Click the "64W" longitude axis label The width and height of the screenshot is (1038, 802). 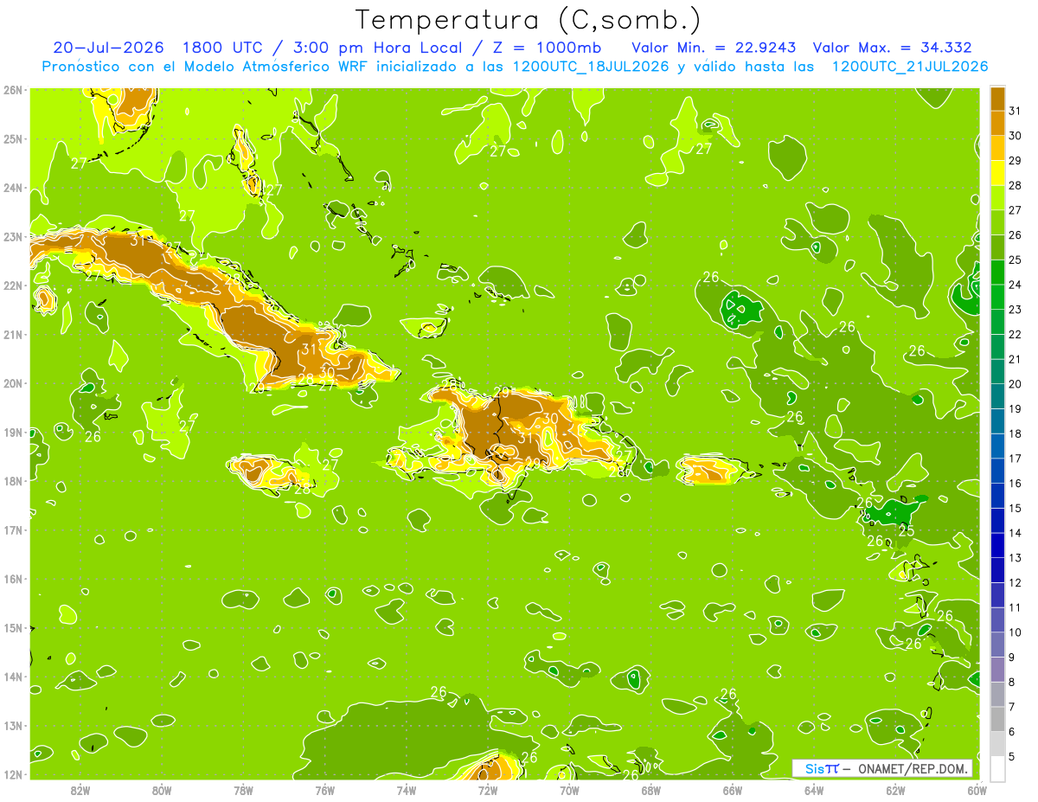814,789
